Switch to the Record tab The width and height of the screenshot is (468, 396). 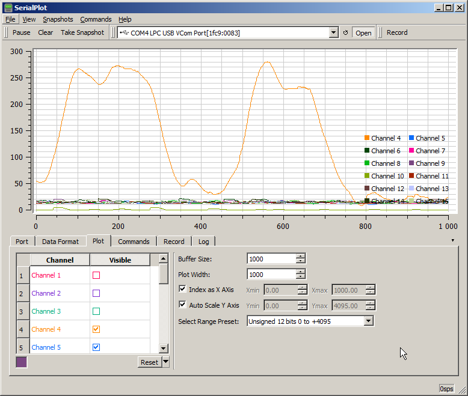point(174,241)
